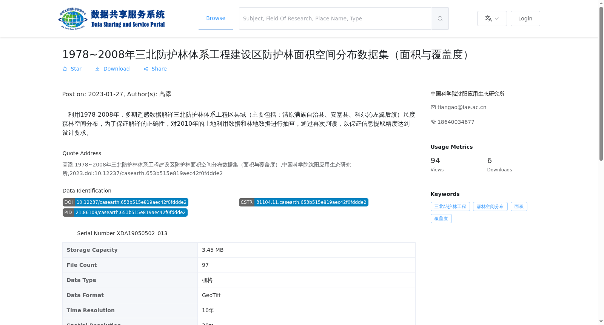Click the email envelope icon
Image resolution: width=604 pixels, height=325 pixels.
pyautogui.click(x=433, y=107)
